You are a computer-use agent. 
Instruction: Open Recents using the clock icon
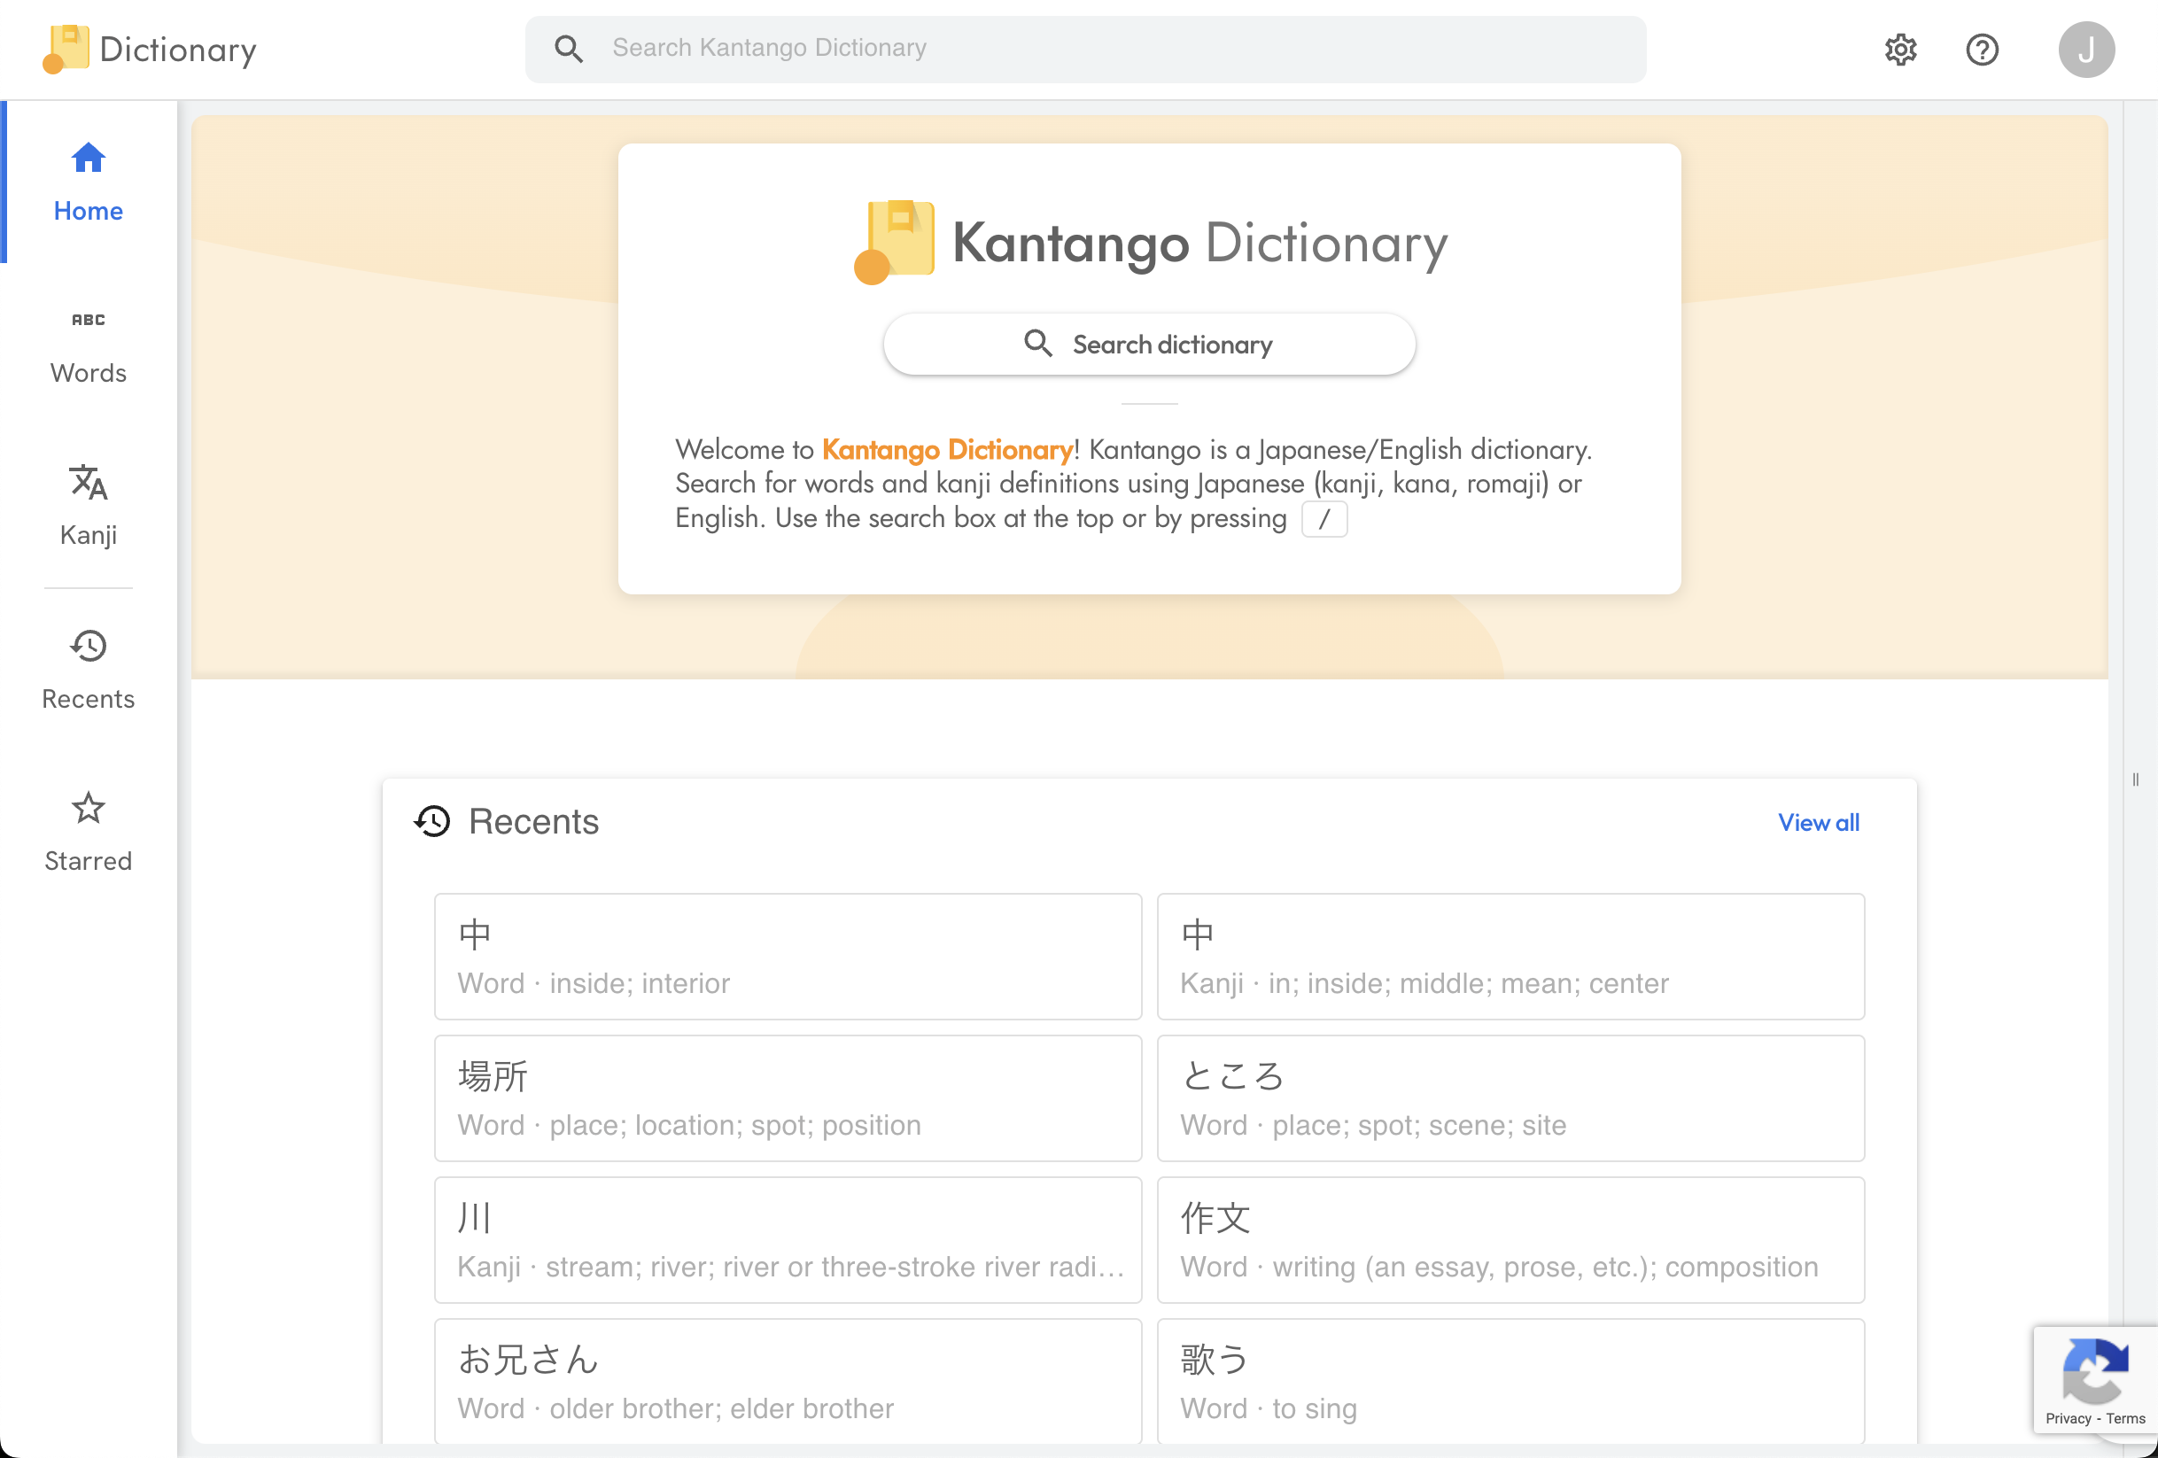(x=88, y=669)
